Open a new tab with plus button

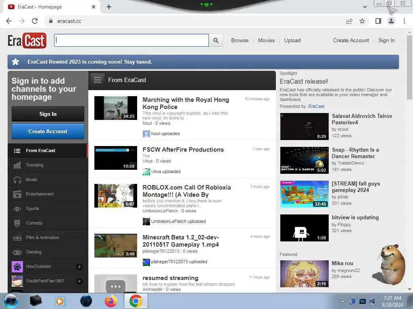109,7
